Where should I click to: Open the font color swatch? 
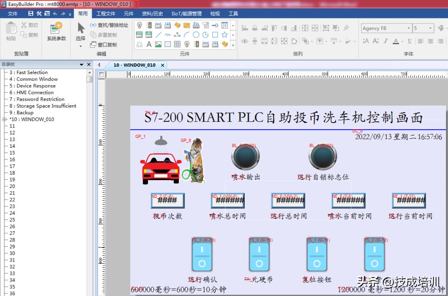(396, 41)
